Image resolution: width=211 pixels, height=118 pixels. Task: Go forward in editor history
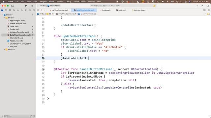[44, 10]
